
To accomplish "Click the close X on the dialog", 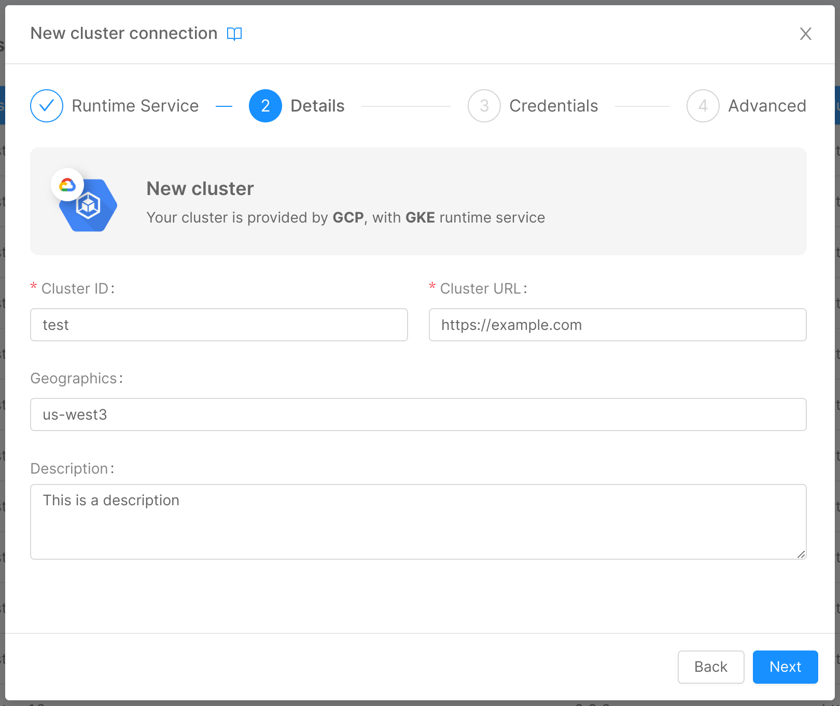I will [805, 34].
